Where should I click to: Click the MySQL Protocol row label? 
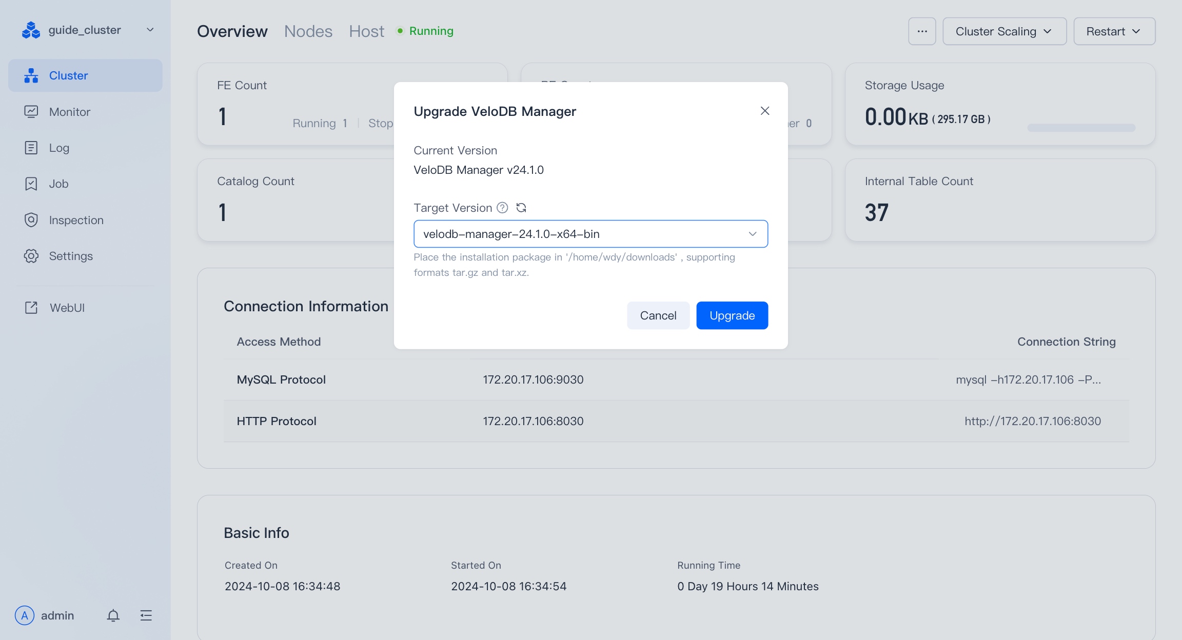click(x=281, y=379)
